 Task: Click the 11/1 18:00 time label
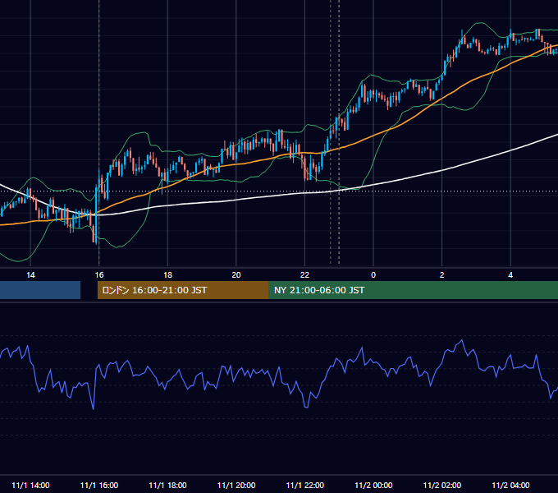pos(167,485)
